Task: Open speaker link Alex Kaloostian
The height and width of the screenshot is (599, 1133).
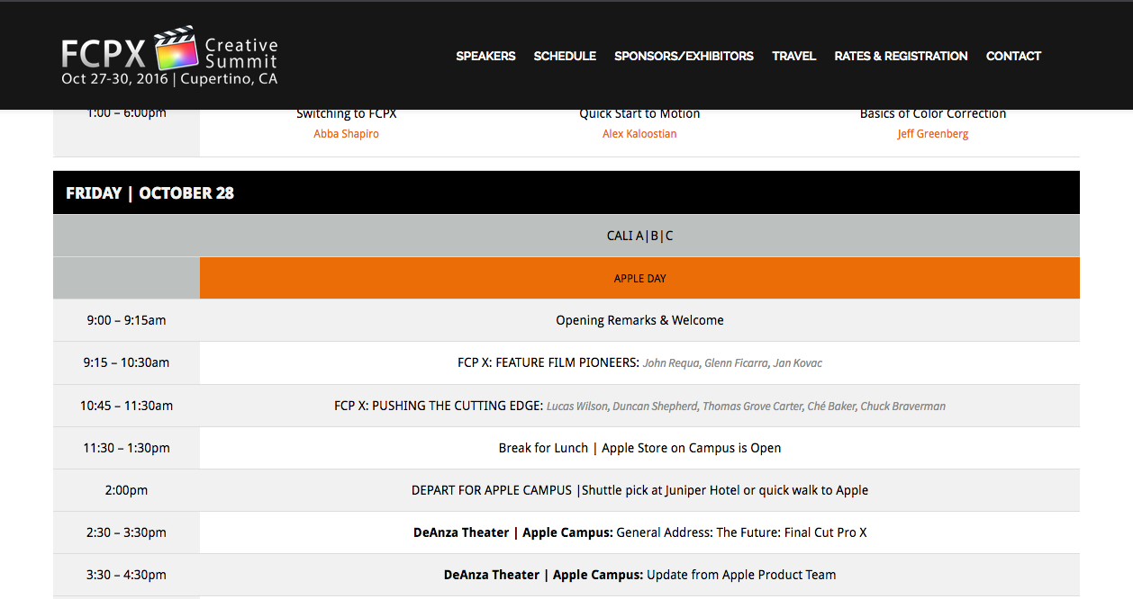Action: coord(639,134)
